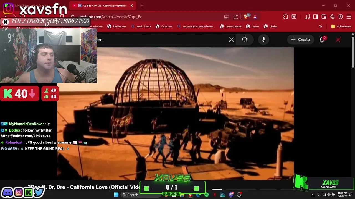Open the Extensions puzzle icon
This screenshot has width=355, height=199.
point(286,17)
